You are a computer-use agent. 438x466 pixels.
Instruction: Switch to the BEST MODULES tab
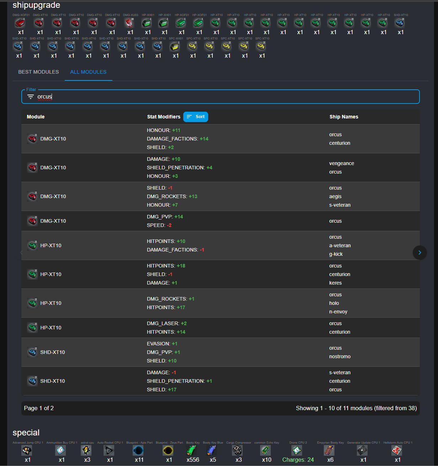38,72
